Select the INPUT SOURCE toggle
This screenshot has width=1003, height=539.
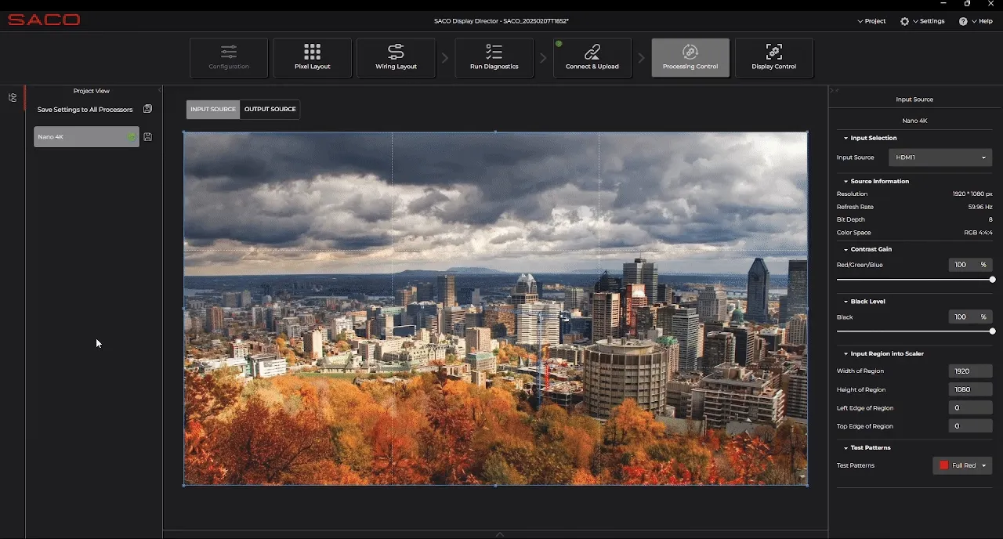click(213, 109)
